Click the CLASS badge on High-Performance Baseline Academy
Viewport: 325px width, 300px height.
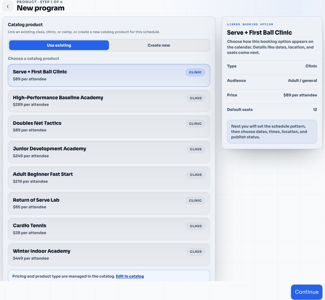pyautogui.click(x=196, y=98)
